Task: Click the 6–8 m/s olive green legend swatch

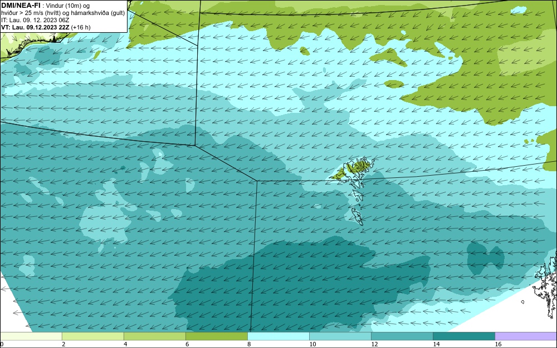Action: click(216, 336)
